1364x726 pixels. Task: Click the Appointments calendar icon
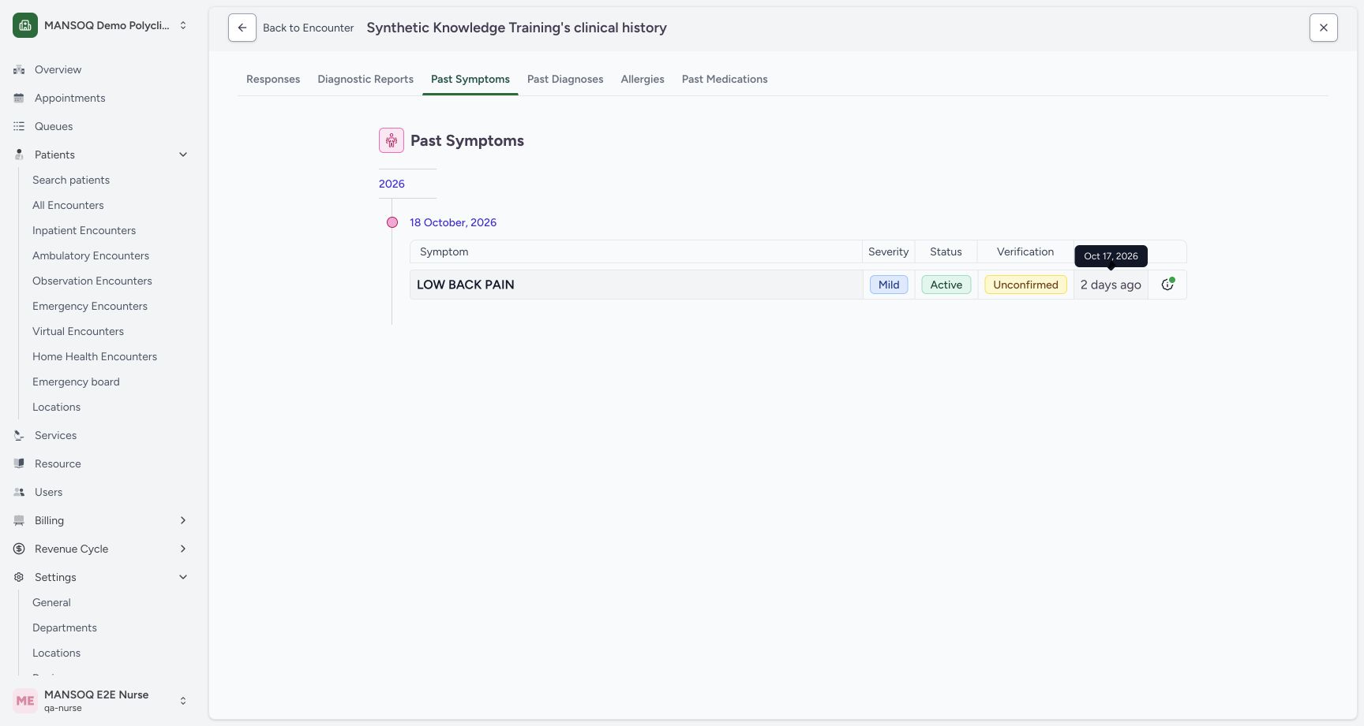[19, 98]
